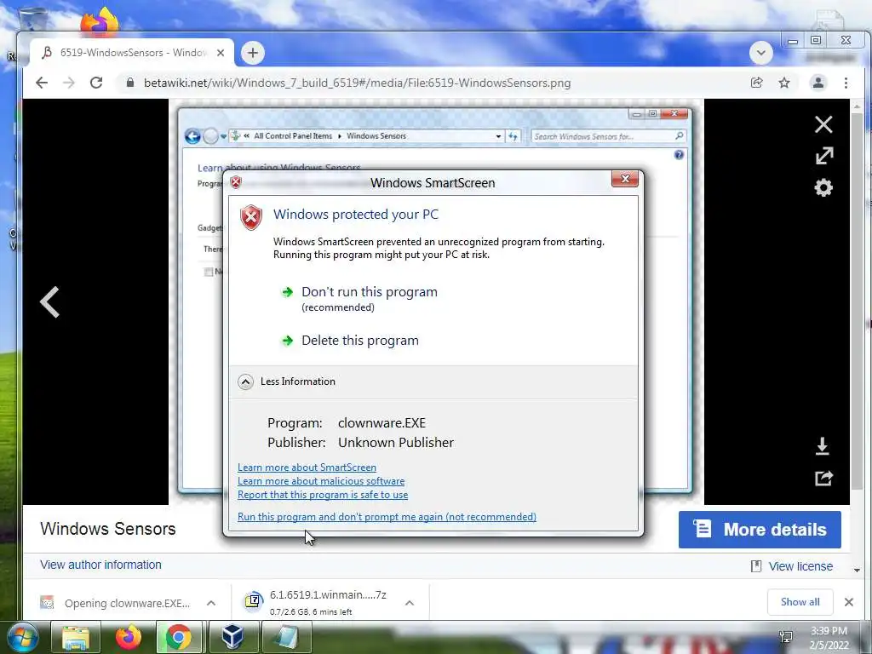This screenshot has width=872, height=654.
Task: Open Firefox desktop shortcut icon
Action: pyautogui.click(x=99, y=22)
